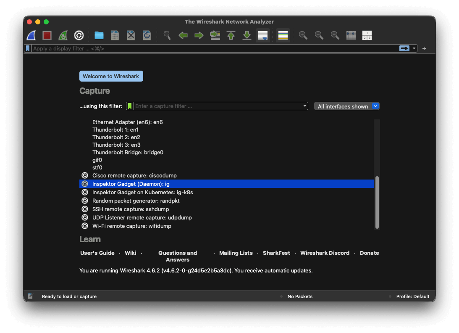Expand the capture filter history dropdown arrow
This screenshot has height=333, width=459.
coord(304,106)
